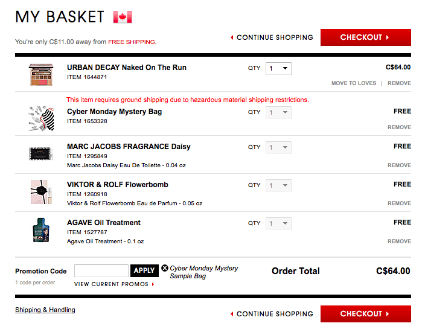Open the Urban Decay palette thumbnail
The width and height of the screenshot is (425, 329).
point(41,74)
